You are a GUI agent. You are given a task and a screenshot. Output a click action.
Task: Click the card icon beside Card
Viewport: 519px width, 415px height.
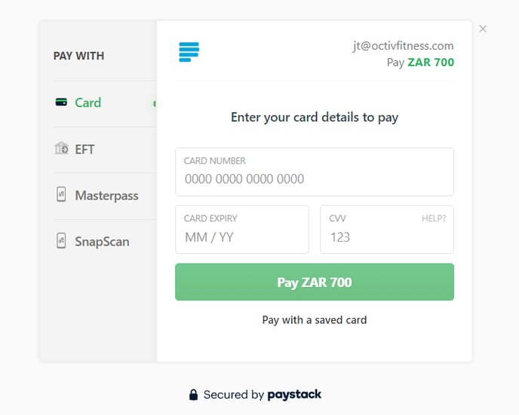pyautogui.click(x=61, y=102)
